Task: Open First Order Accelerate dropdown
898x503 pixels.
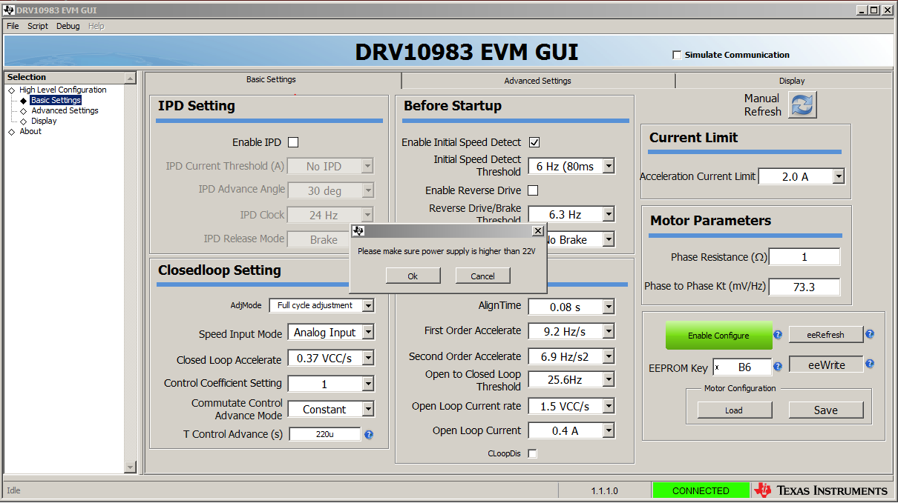Action: (609, 330)
